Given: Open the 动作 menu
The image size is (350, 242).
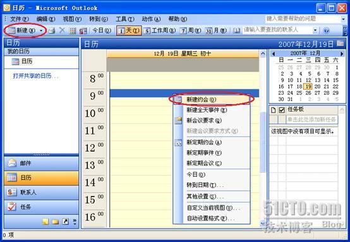Looking at the screenshot, I should pyautogui.click(x=151, y=19).
